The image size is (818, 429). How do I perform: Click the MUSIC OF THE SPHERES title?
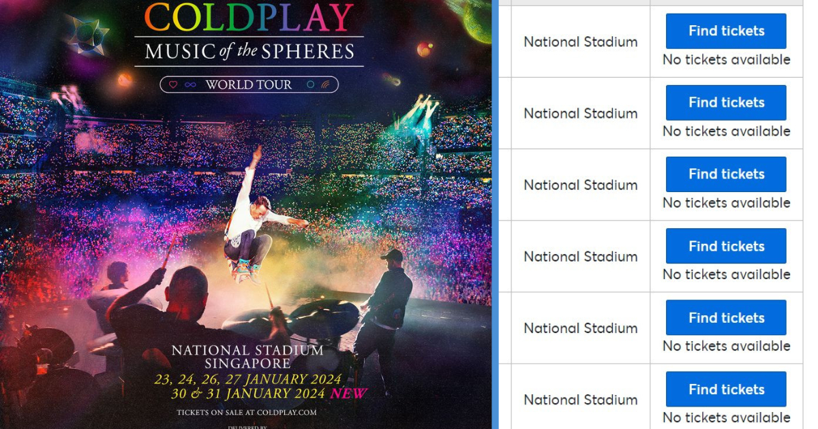(x=249, y=50)
